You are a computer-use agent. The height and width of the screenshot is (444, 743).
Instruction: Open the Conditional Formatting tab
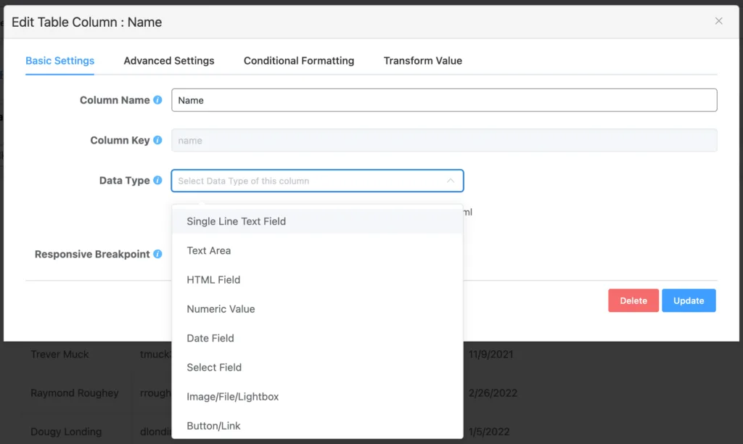click(299, 61)
